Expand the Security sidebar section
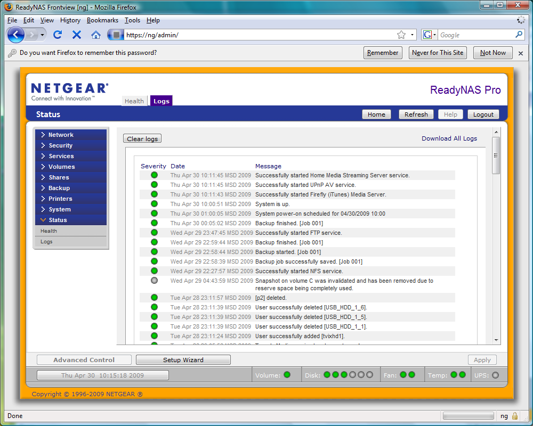This screenshot has height=426, width=533. click(71, 145)
